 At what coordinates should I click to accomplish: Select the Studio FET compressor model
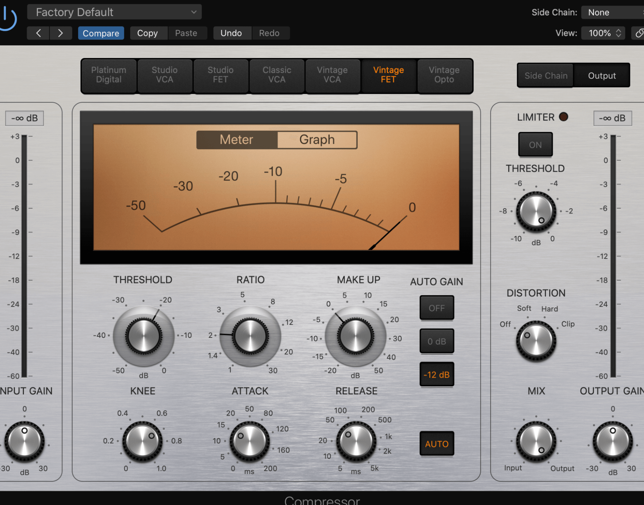click(221, 75)
